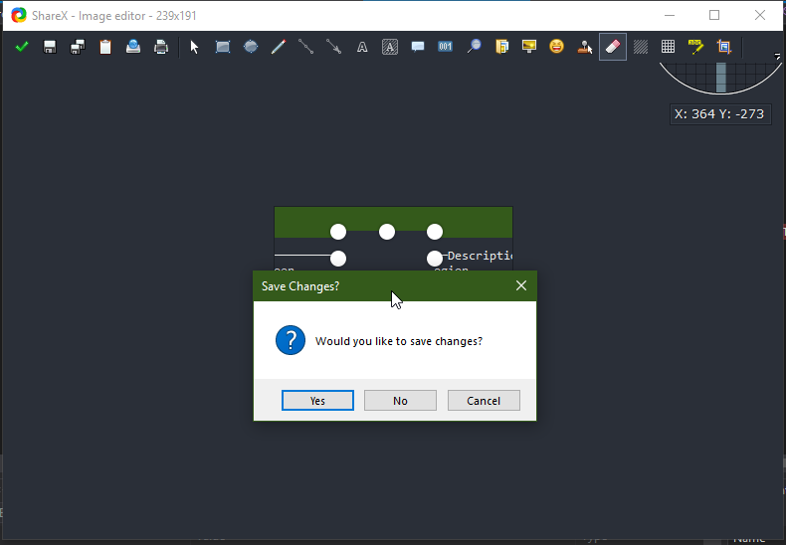Toggle the Smart eraser tool

click(x=613, y=47)
